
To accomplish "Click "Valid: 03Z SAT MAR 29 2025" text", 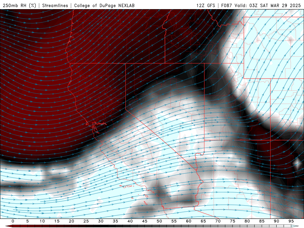I will (x=268, y=5).
